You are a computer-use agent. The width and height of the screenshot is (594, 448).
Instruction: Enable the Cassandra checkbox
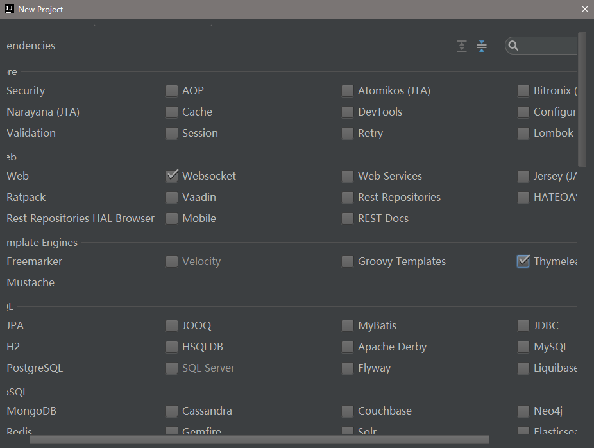click(x=172, y=411)
